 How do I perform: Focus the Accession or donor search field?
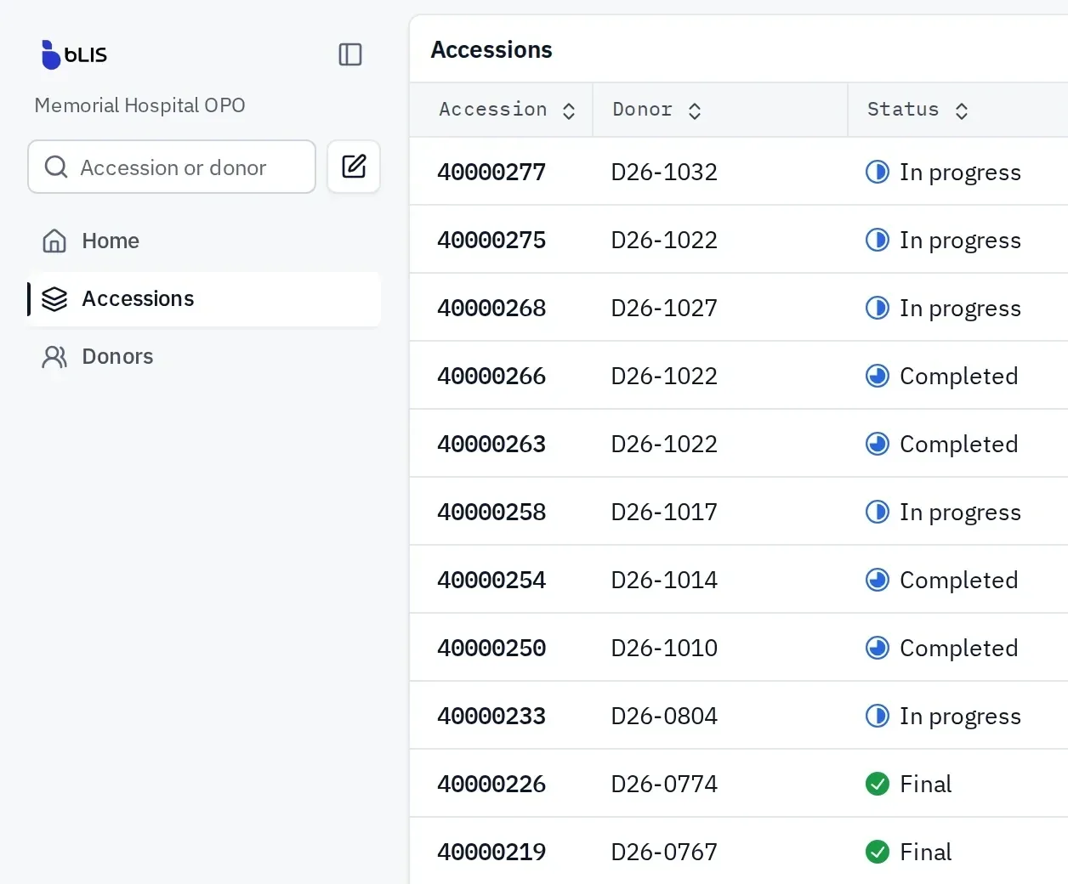[x=172, y=167]
